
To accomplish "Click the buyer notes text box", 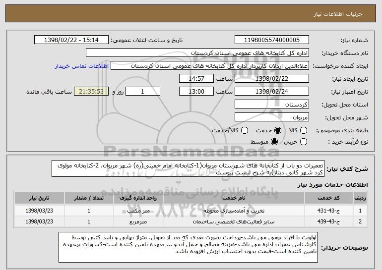I will [188, 247].
